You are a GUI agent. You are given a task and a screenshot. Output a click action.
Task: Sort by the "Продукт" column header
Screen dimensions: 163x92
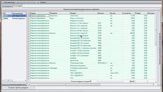pos(84,13)
